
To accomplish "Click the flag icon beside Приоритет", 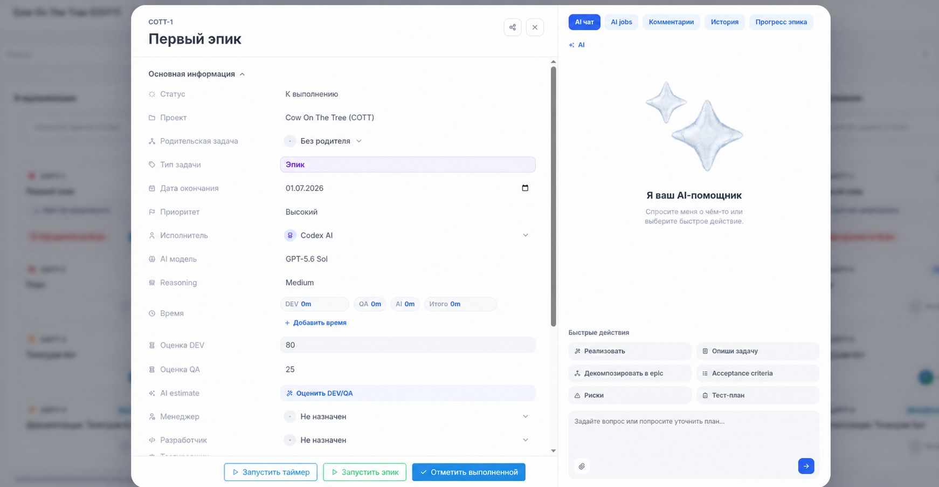I will pyautogui.click(x=152, y=212).
